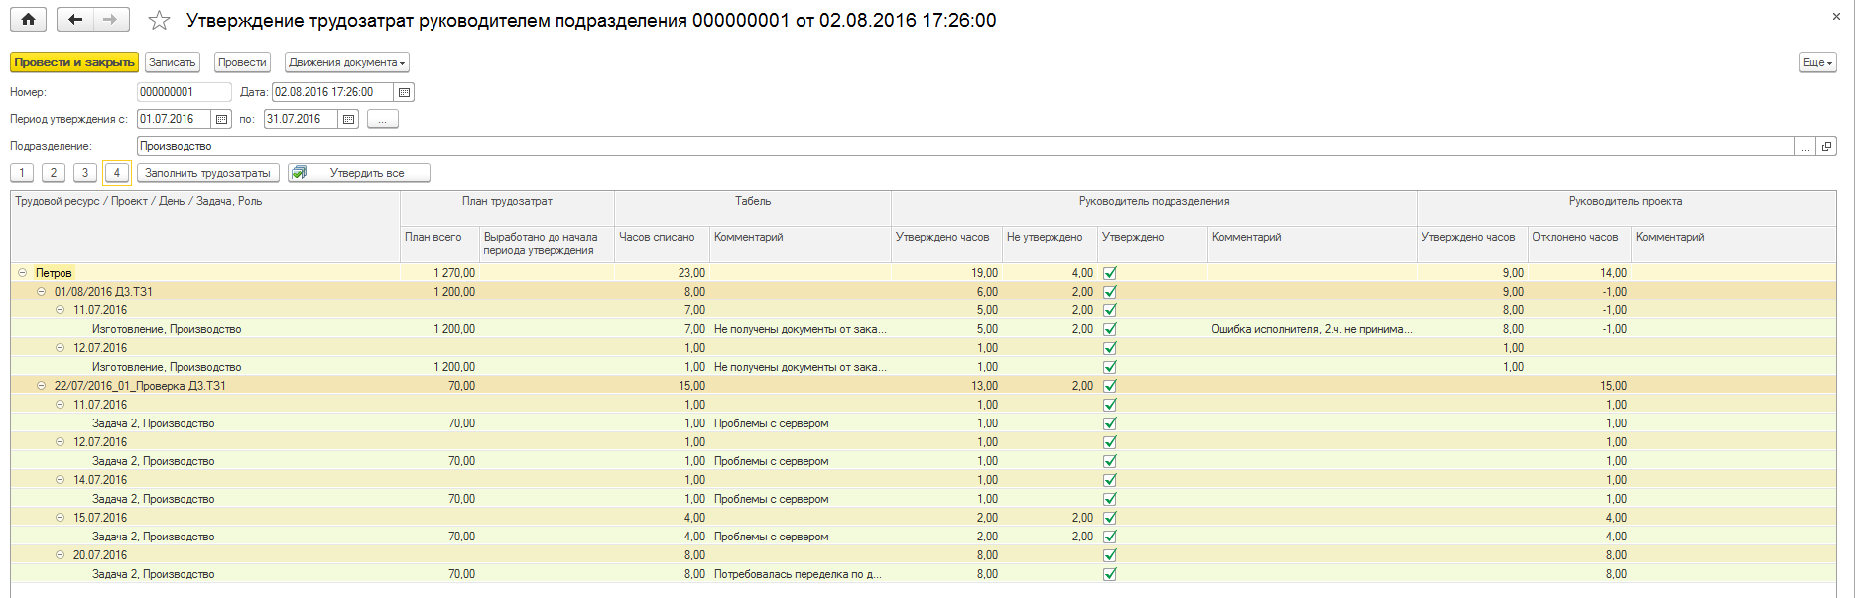Screen dimensions: 1855x598
Task: Open Движения документа dropdown
Action: pyautogui.click(x=347, y=62)
